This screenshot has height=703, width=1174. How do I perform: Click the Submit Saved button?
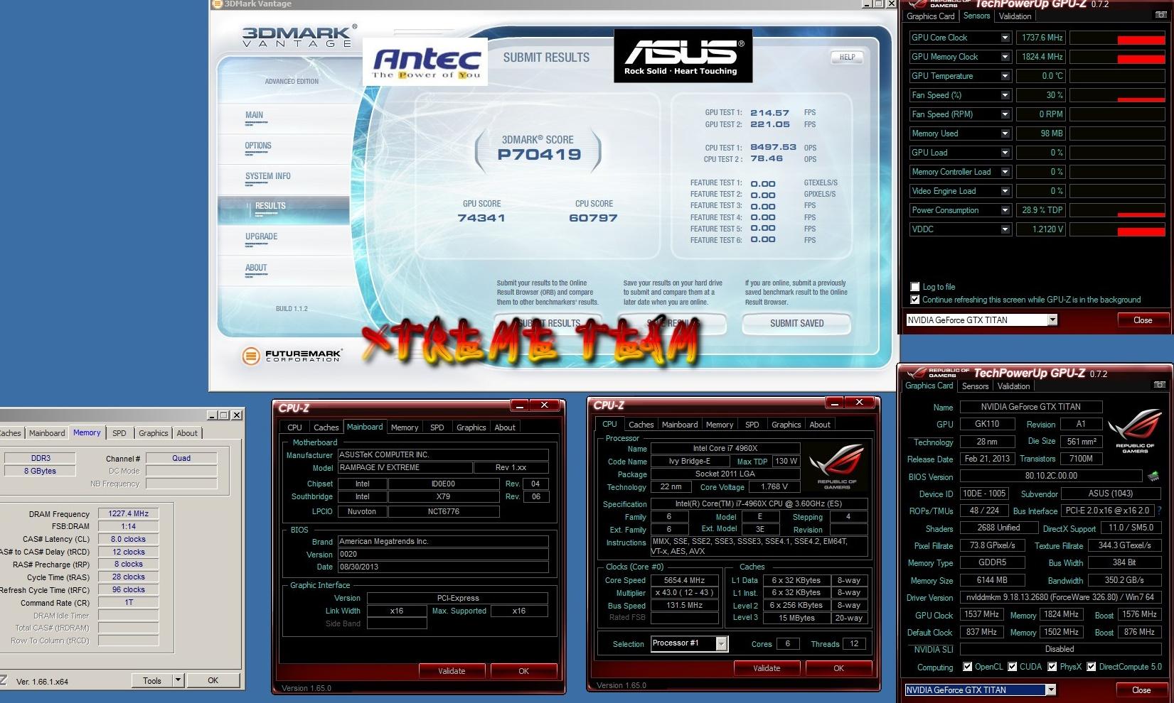796,324
